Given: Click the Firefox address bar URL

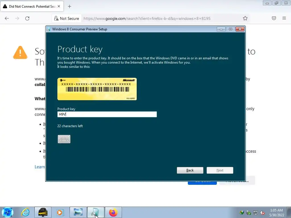Looking at the screenshot, I should [x=147, y=18].
